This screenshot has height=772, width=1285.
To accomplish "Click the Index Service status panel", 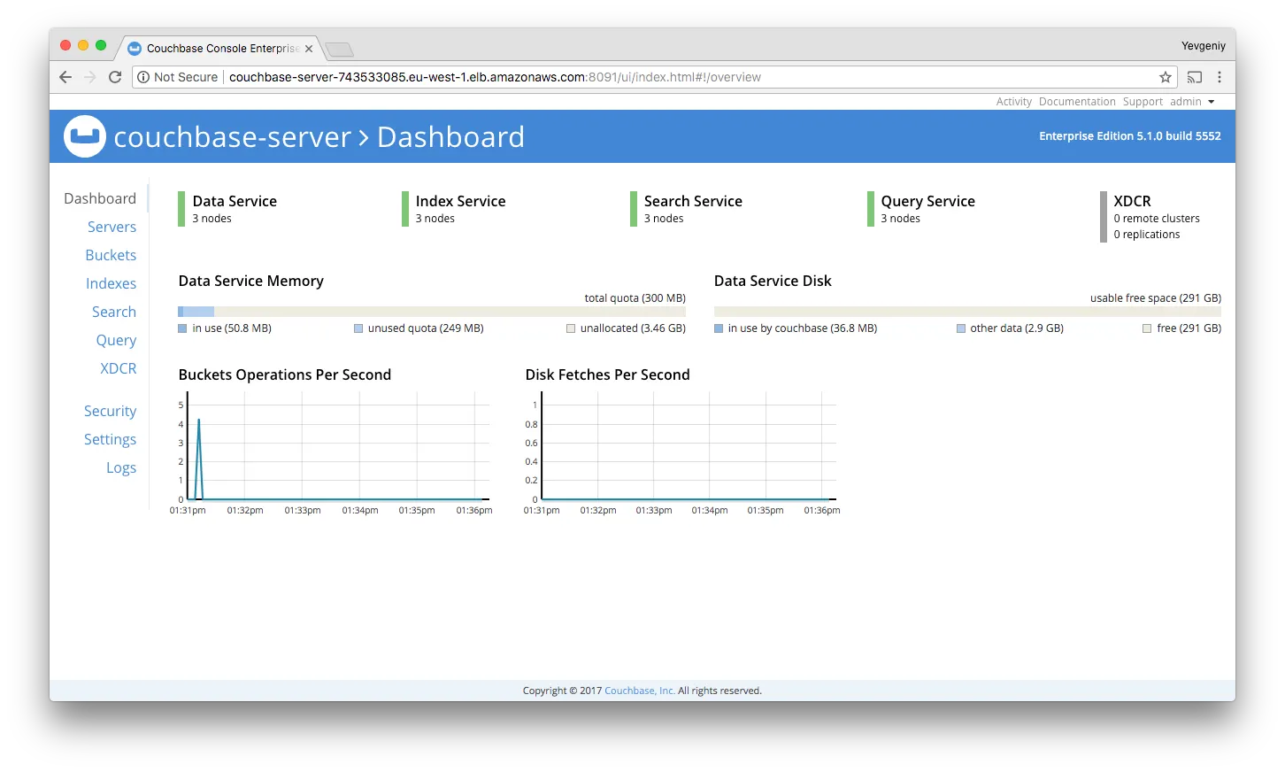I will 454,209.
